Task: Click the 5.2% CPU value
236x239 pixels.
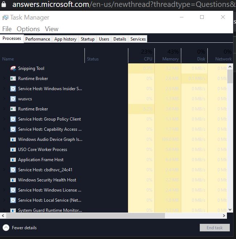Action: coord(148,109)
